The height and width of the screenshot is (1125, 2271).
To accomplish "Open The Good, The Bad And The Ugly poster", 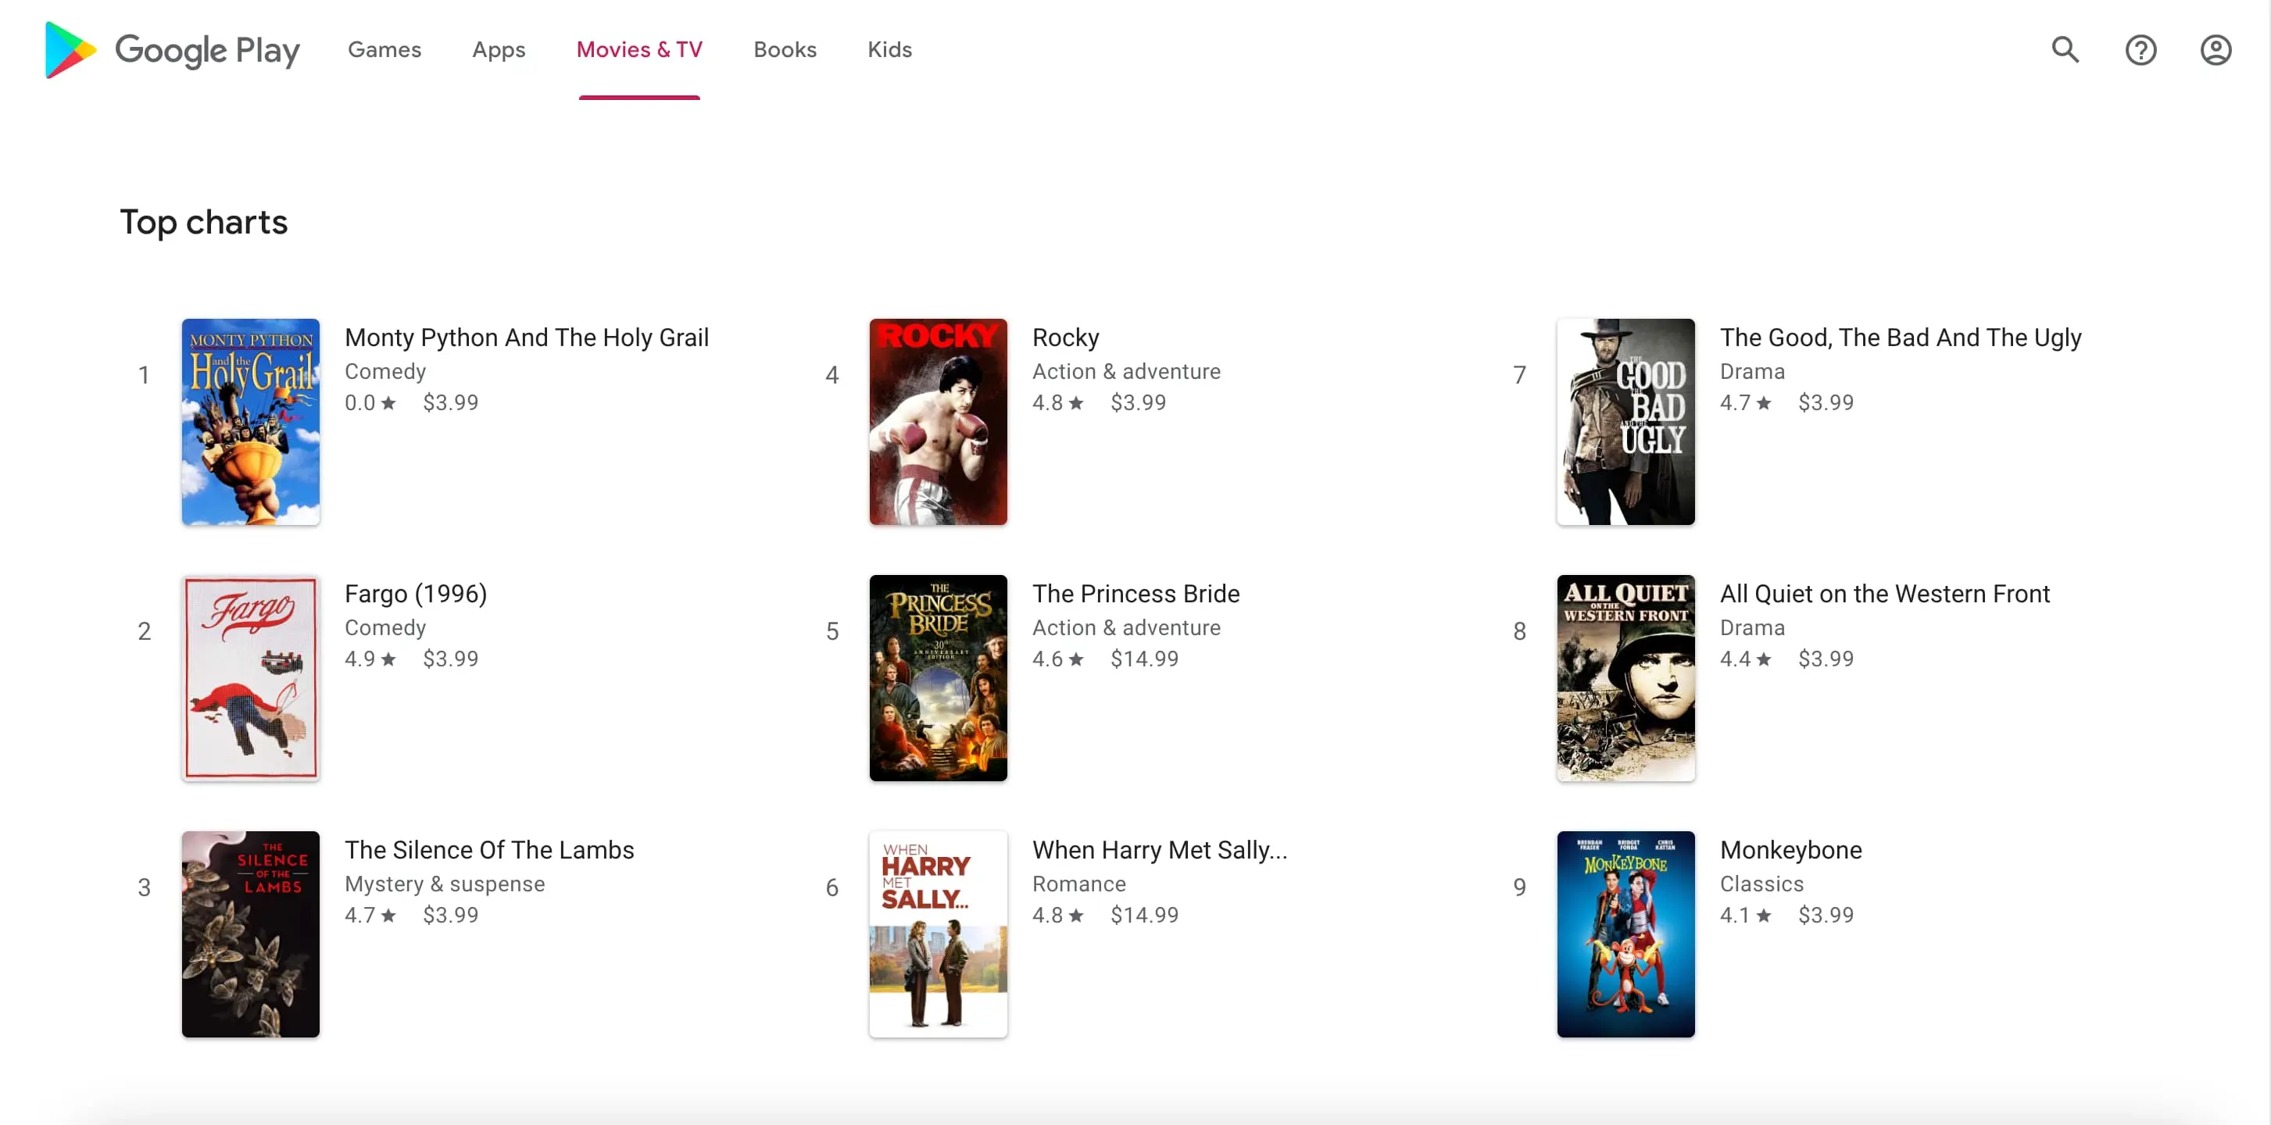I will pyautogui.click(x=1625, y=421).
